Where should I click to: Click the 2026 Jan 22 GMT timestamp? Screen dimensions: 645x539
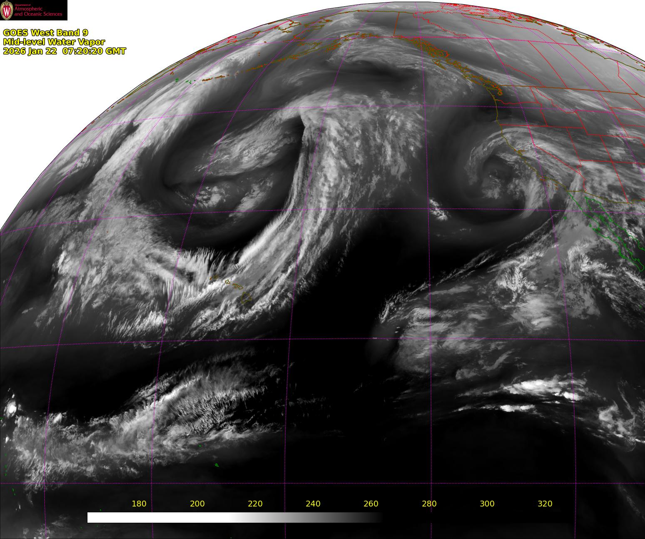click(64, 51)
